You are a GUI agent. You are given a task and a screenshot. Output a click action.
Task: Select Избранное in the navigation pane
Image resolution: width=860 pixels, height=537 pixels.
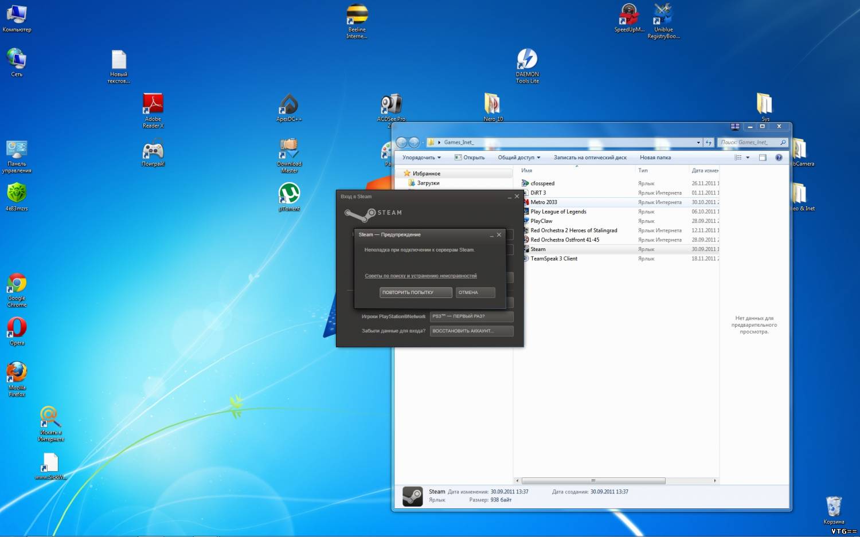[426, 173]
